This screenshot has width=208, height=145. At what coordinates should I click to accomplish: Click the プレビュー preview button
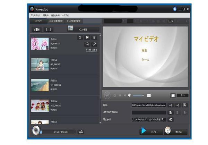(150, 131)
